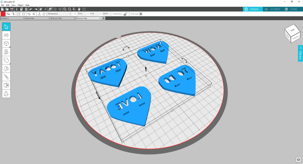The width and height of the screenshot is (303, 164).
Task: Edit the depth value 68.99
Action: coord(107,14)
